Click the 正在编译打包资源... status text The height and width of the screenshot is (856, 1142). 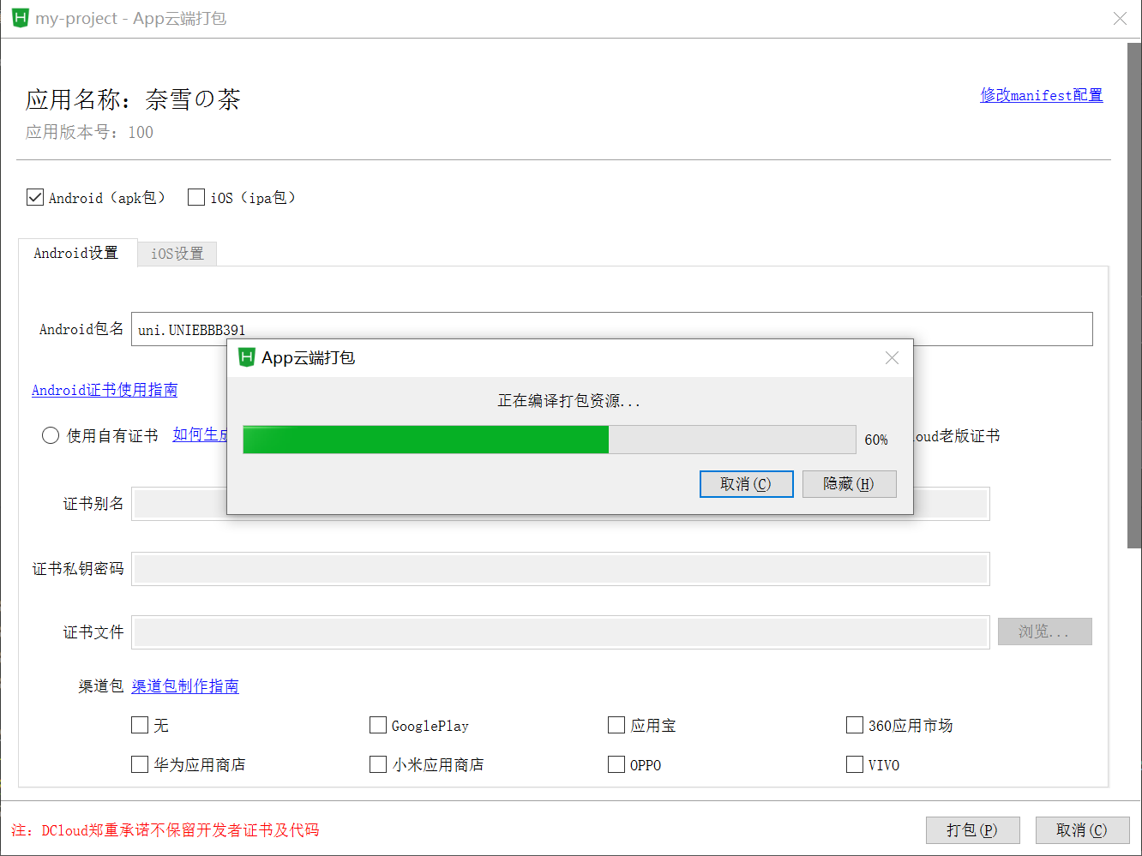coord(569,401)
